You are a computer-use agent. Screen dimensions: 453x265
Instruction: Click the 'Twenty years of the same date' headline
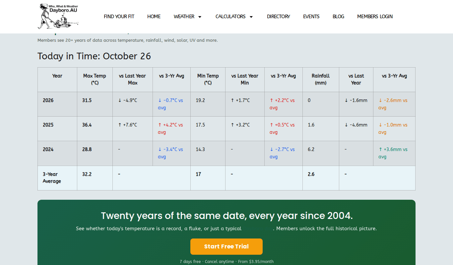pyautogui.click(x=227, y=216)
